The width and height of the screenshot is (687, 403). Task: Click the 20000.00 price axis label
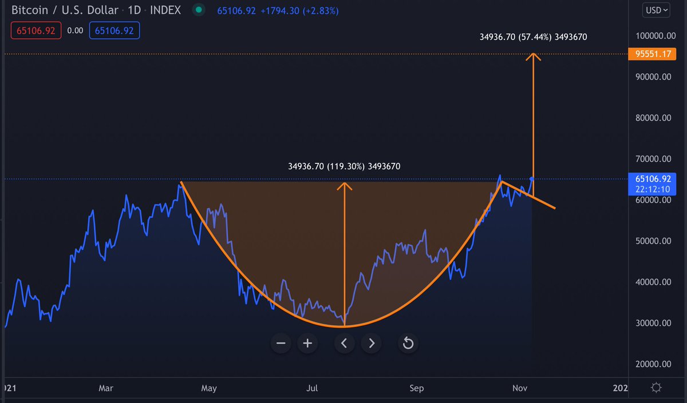click(x=653, y=364)
